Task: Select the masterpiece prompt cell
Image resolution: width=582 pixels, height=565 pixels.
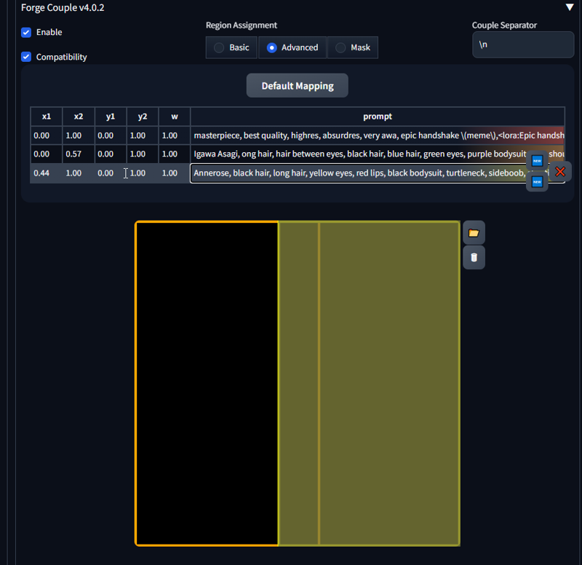Action: [x=378, y=135]
